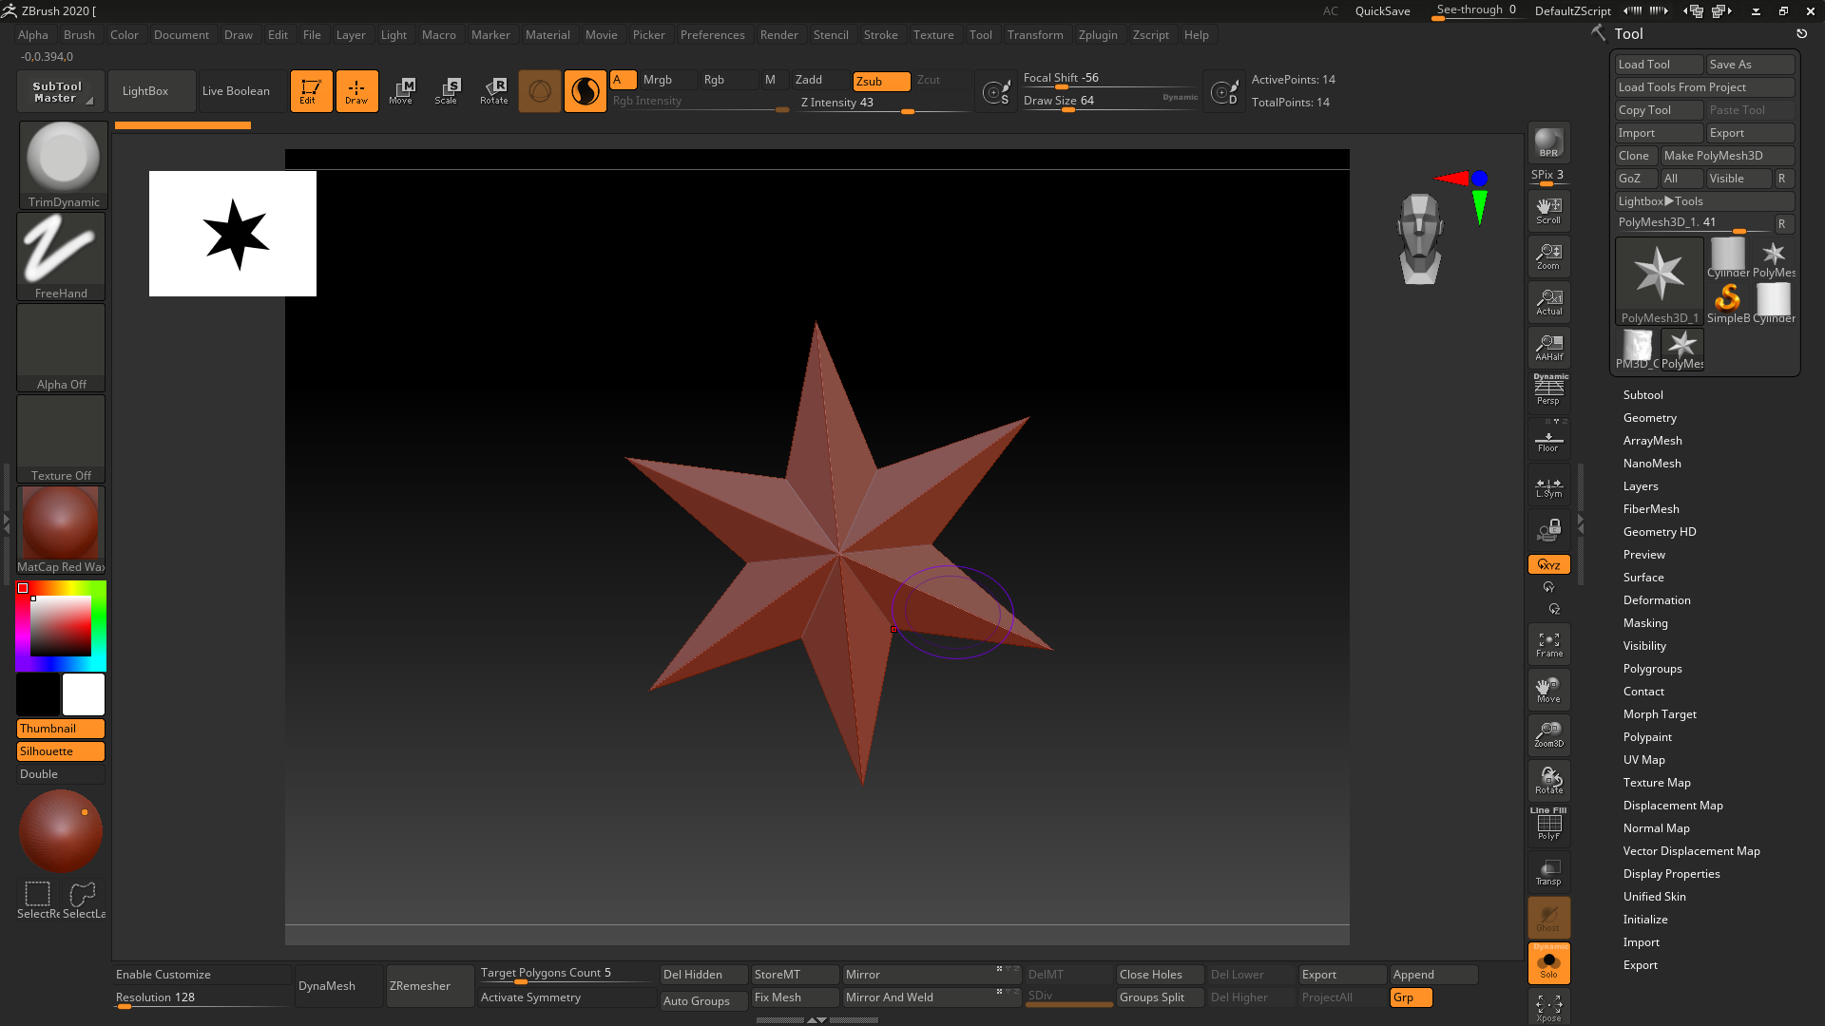Click the Scale transform tool
This screenshot has height=1026, width=1825.
[x=448, y=90]
